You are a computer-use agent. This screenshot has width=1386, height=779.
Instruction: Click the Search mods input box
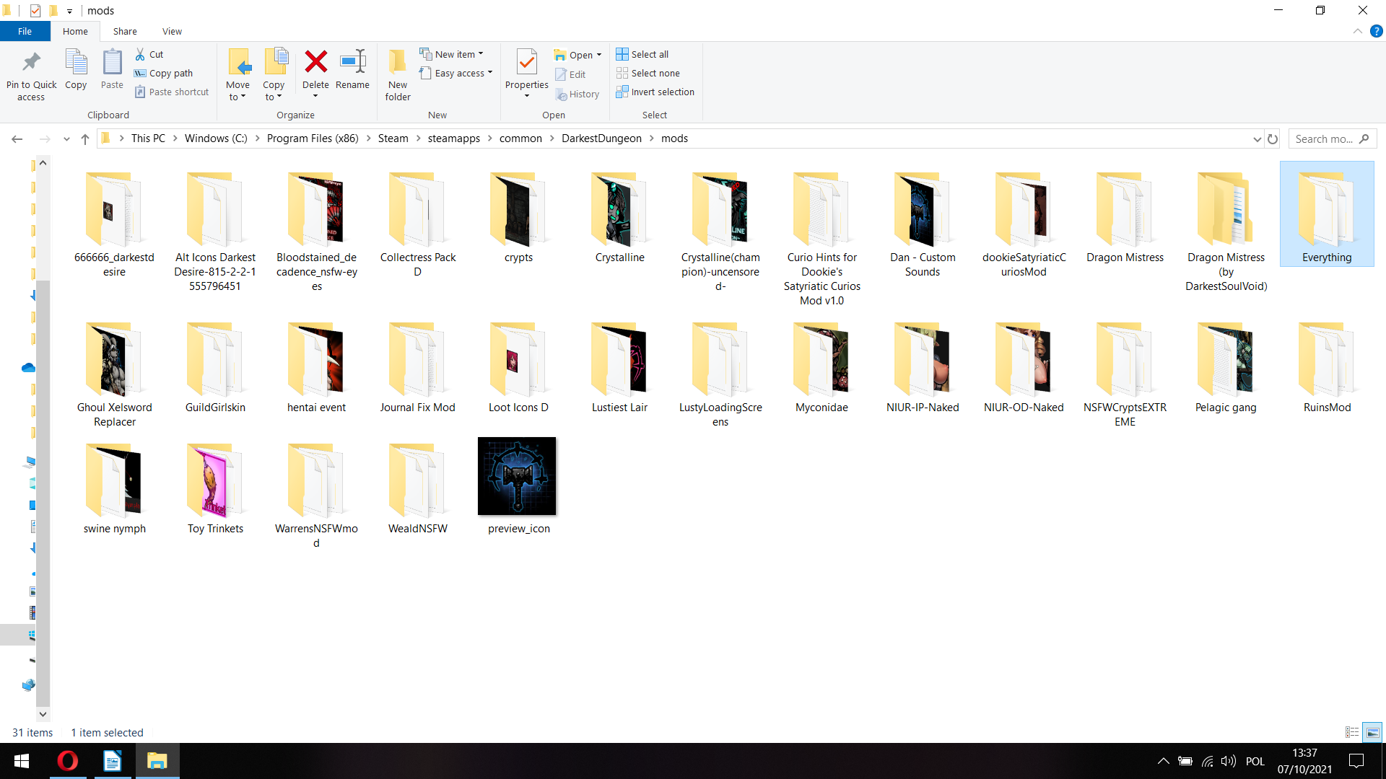coord(1333,138)
